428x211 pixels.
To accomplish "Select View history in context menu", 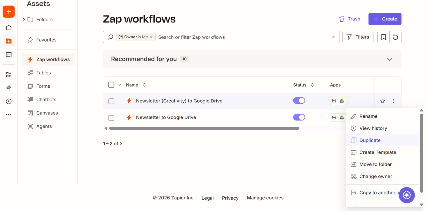I will coord(382,128).
